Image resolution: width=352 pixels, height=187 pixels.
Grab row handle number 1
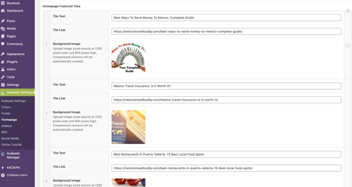point(47,45)
